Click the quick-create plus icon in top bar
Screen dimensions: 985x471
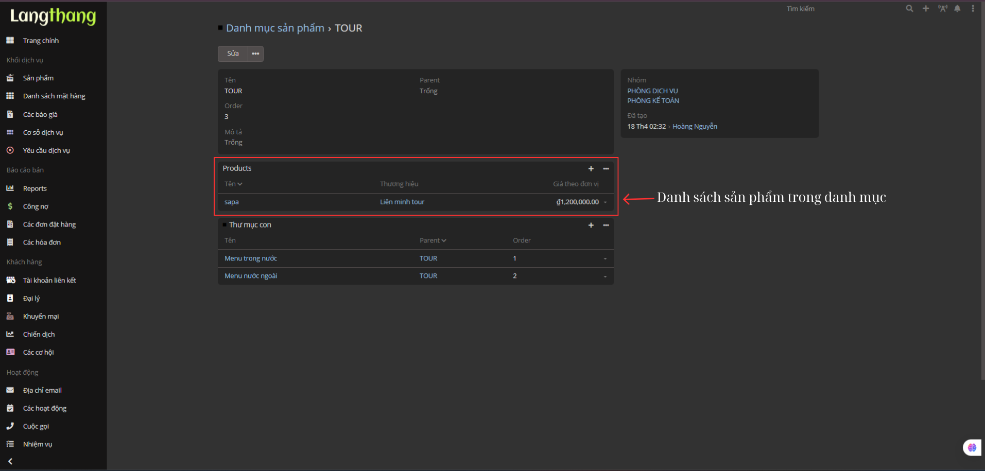[926, 9]
